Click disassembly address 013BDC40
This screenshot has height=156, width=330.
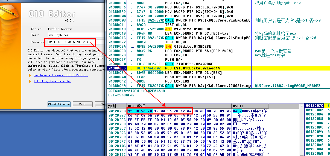coord(117,77)
